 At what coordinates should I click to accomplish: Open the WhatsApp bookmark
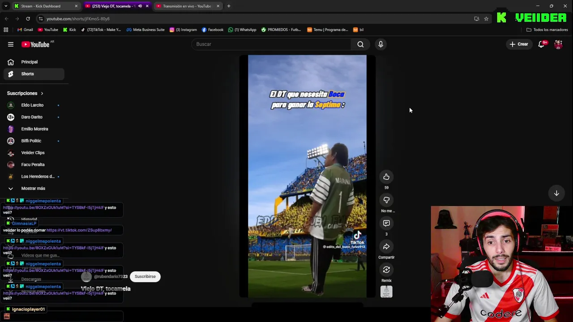point(242,30)
